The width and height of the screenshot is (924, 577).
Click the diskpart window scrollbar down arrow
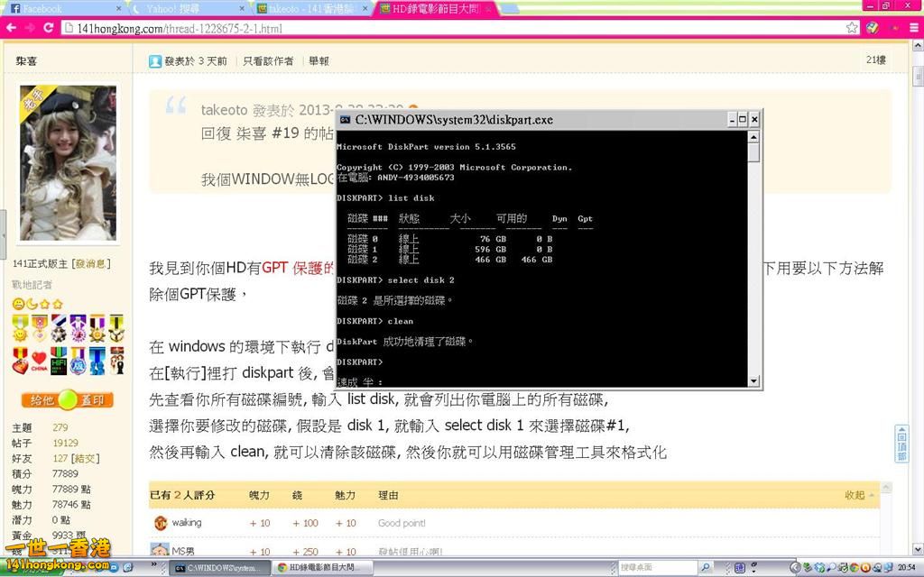(754, 382)
